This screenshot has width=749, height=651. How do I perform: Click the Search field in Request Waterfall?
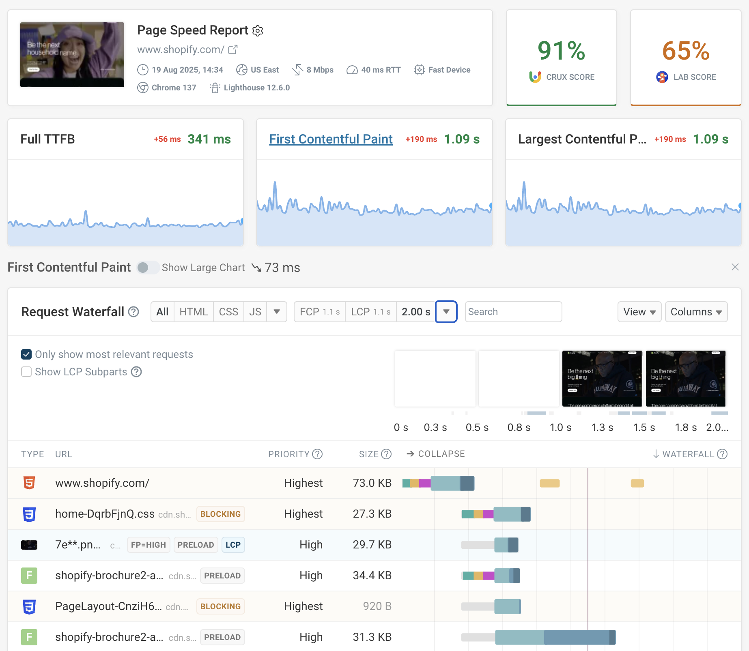(x=513, y=312)
